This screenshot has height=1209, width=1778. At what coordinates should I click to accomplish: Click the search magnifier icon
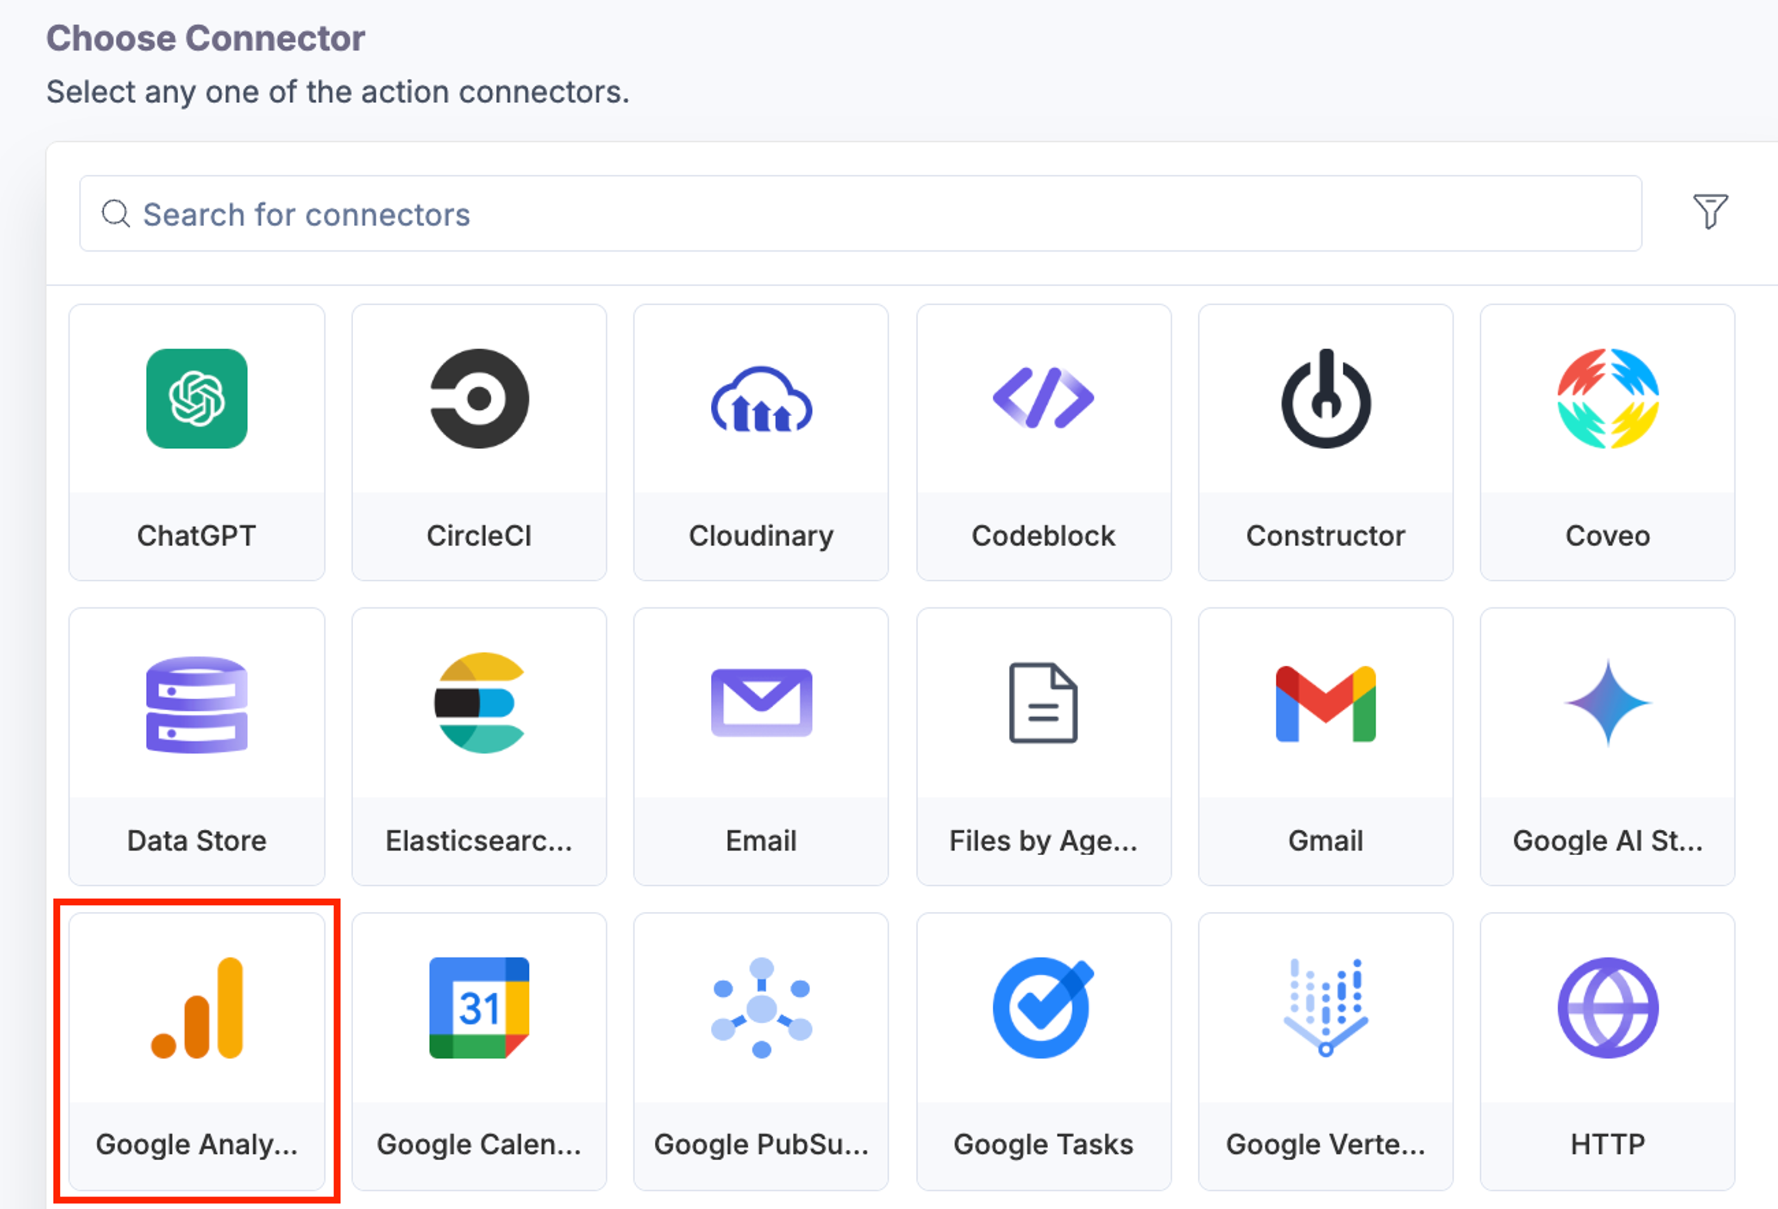116,213
